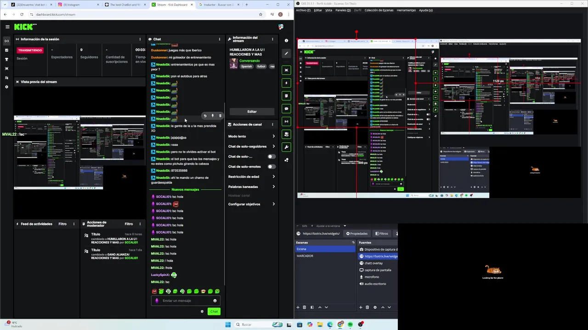This screenshot has height=330, width=588.
Task: Click the Editar button in stream information
Action: (x=252, y=111)
